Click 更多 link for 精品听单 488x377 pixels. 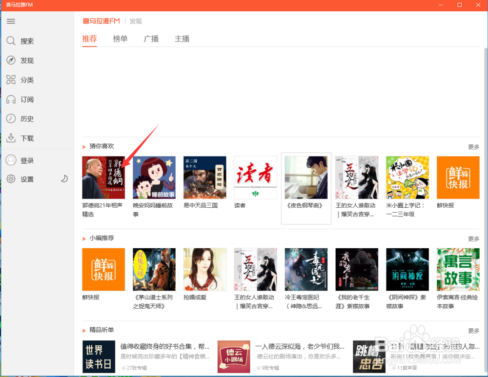pos(474,330)
